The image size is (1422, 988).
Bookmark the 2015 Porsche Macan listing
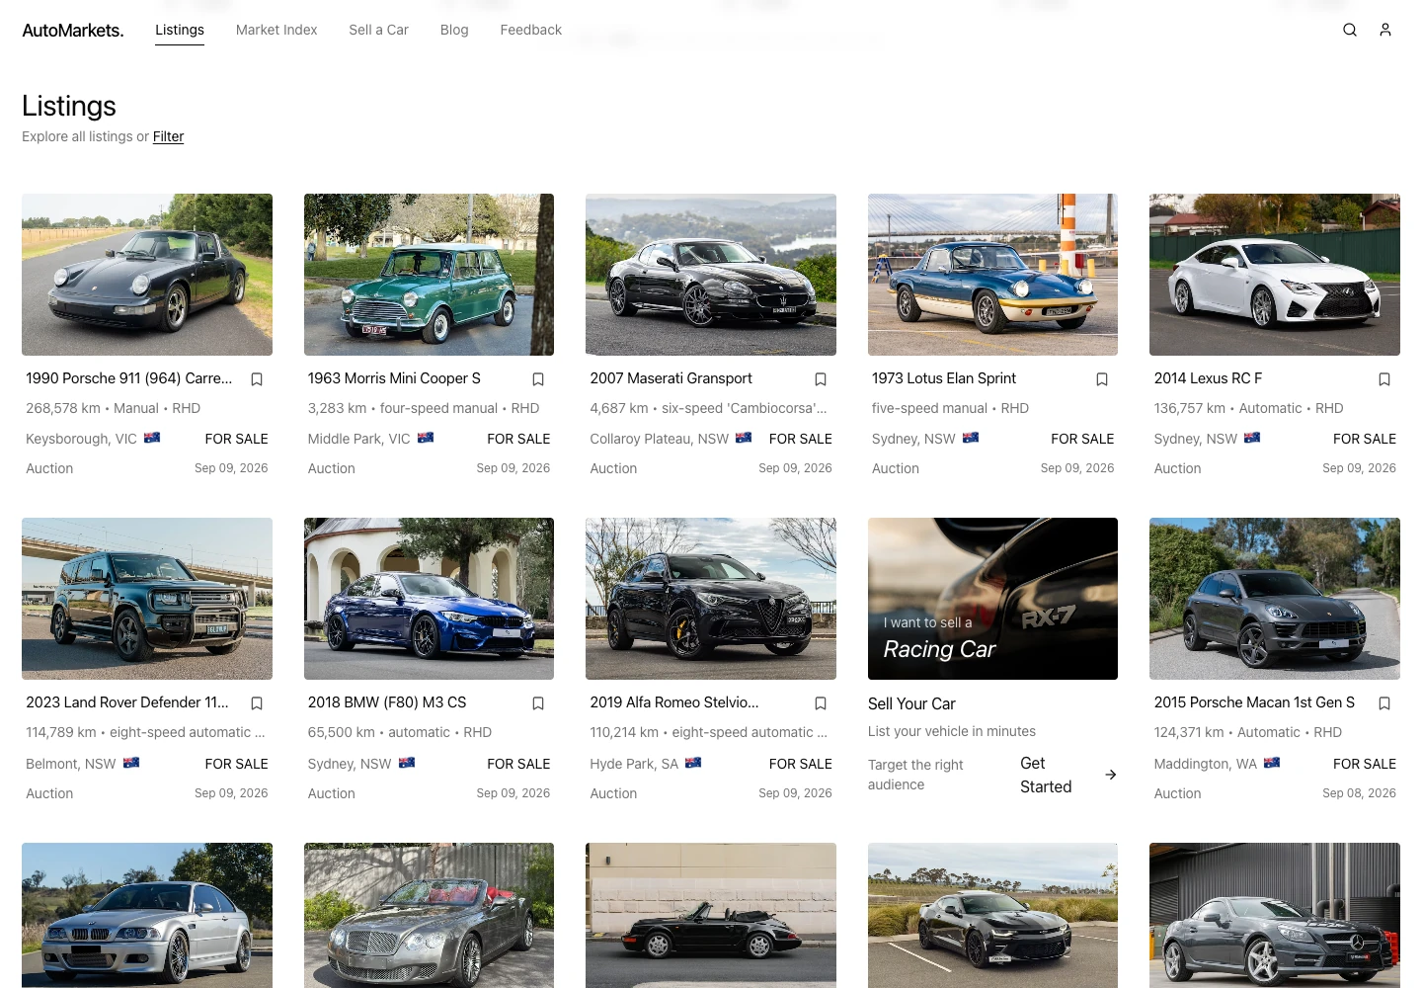(x=1384, y=703)
